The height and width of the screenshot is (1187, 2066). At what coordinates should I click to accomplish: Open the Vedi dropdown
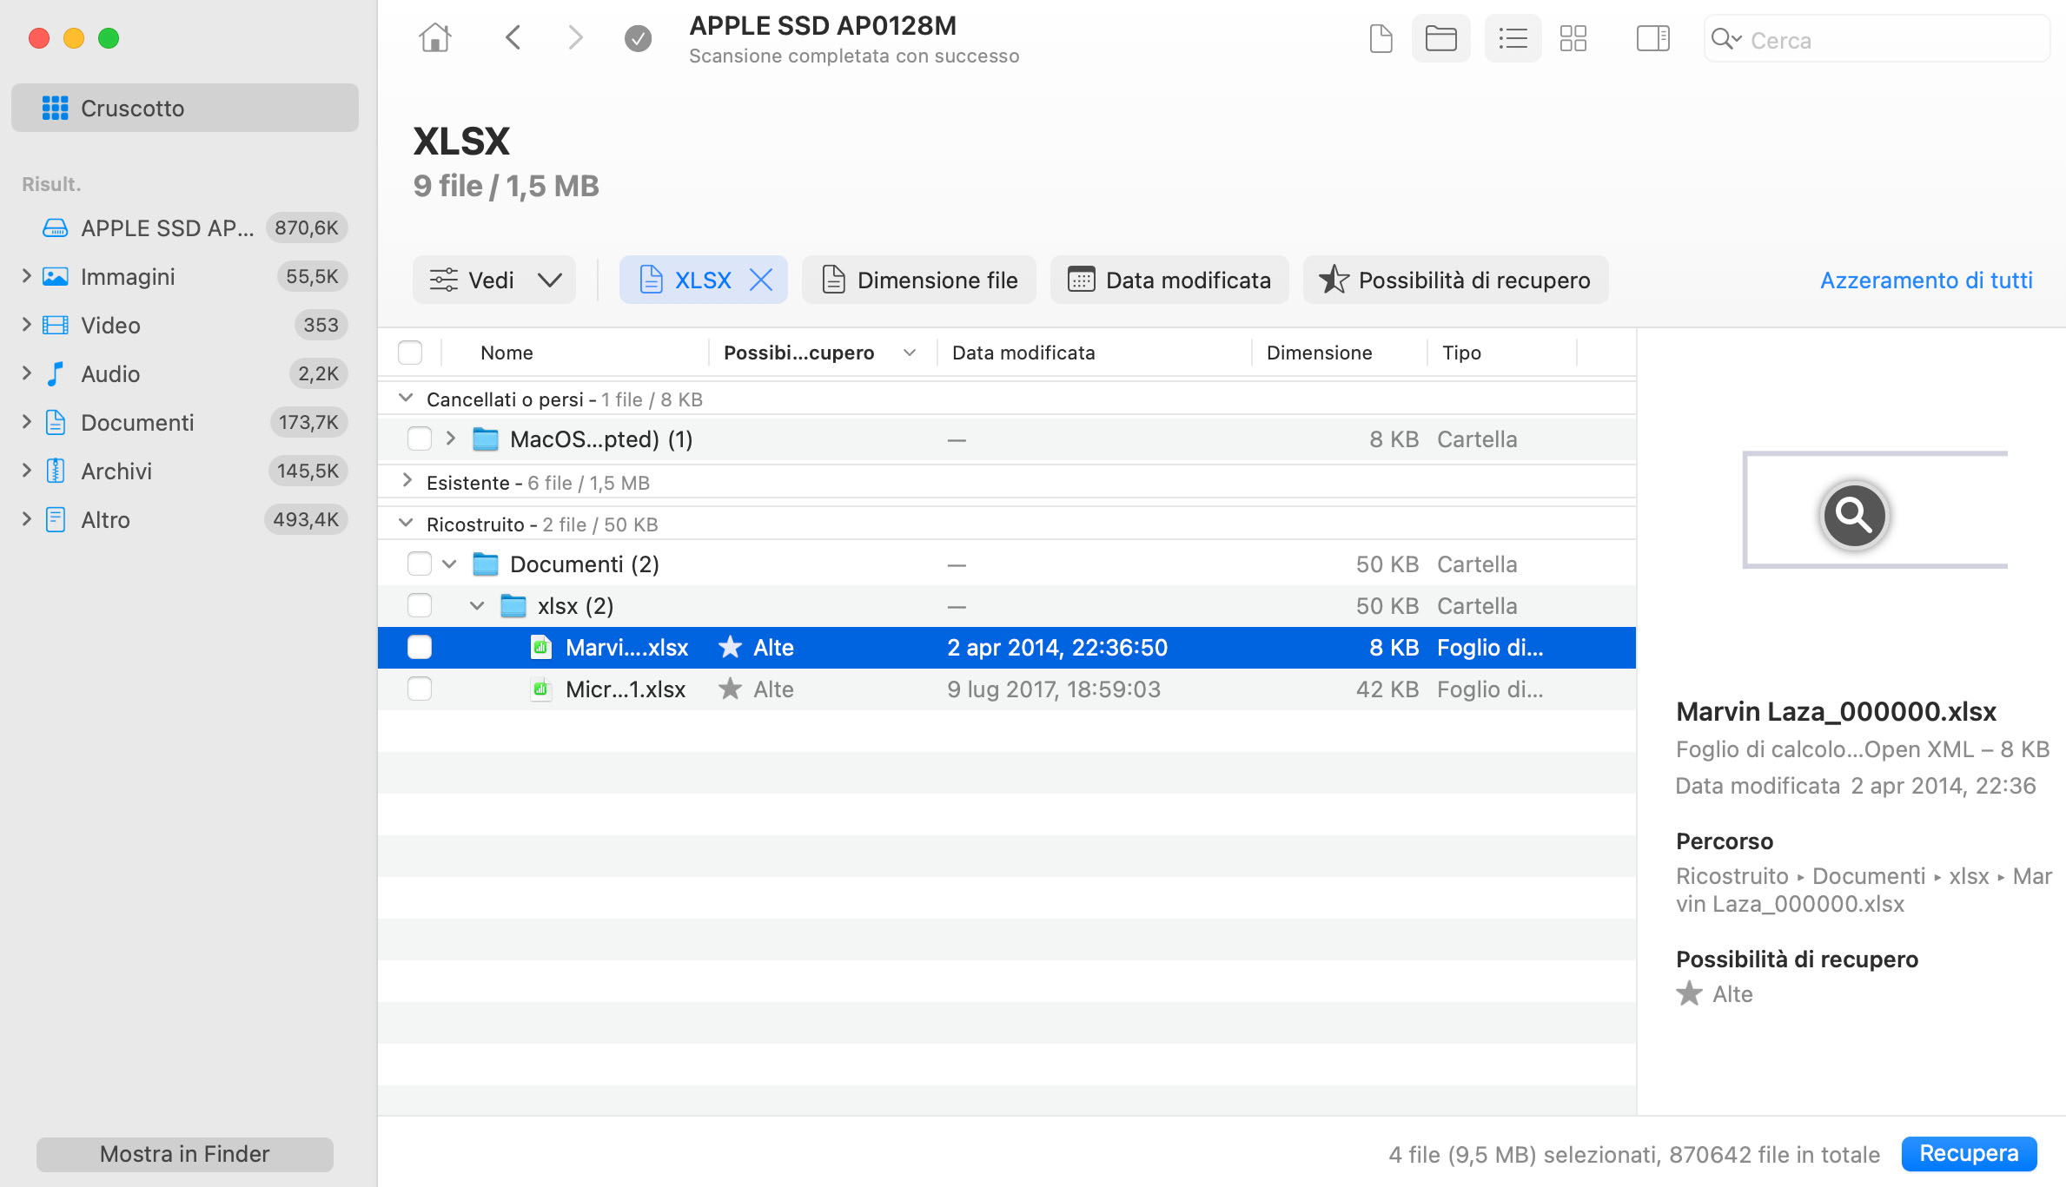(x=494, y=280)
